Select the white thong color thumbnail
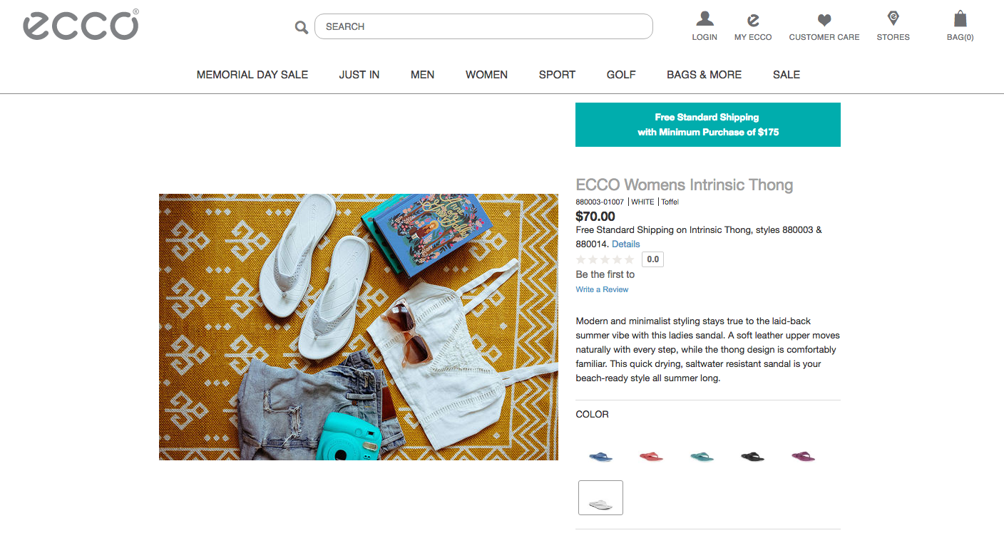This screenshot has height=533, width=1004. tap(600, 497)
